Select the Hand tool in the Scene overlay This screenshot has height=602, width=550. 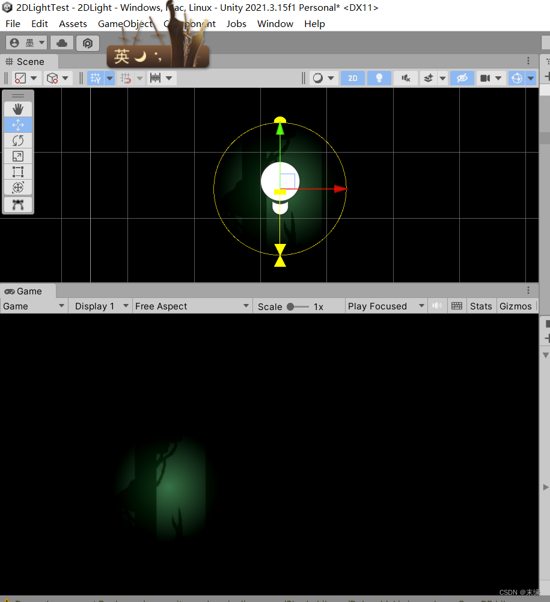click(18, 109)
